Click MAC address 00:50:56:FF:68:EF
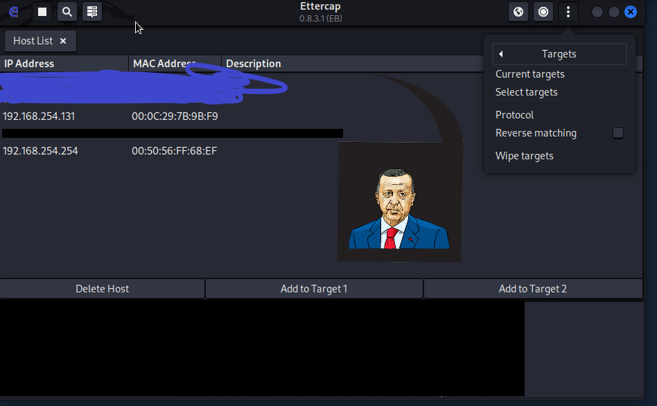 175,151
